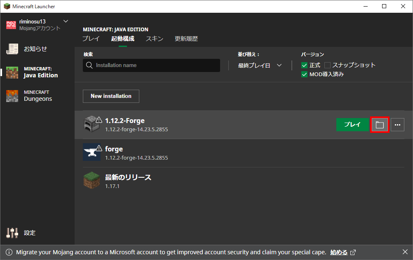Viewport: 413px width, 260px height.
Task: Click the search magnifier icon
Action: click(x=89, y=65)
